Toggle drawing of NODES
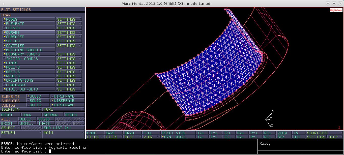This screenshot has height=155, width=344. pos(29,19)
